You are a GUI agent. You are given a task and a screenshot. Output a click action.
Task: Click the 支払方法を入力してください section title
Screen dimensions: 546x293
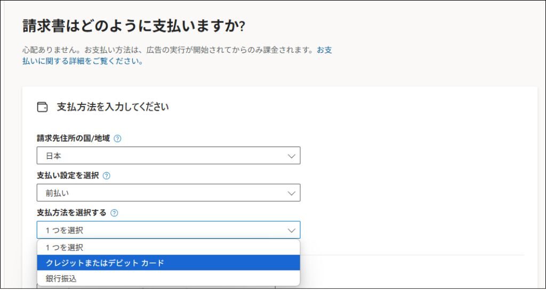(113, 107)
